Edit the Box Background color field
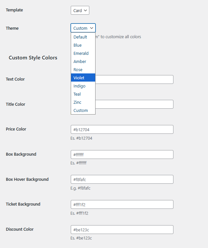 point(122,155)
